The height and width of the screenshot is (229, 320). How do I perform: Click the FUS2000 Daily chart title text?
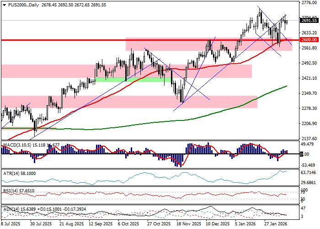(23, 4)
